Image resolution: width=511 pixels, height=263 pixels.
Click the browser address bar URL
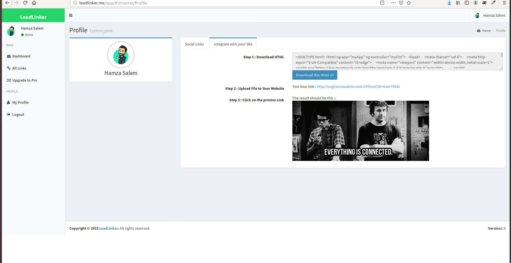113,3
